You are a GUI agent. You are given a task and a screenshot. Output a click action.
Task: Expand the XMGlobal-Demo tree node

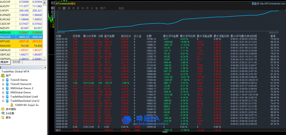point(3,92)
